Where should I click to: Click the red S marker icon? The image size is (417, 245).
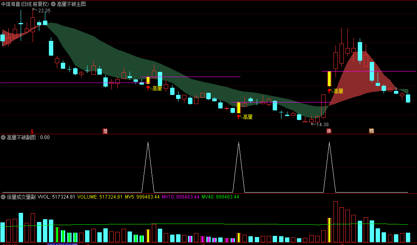click(x=32, y=131)
